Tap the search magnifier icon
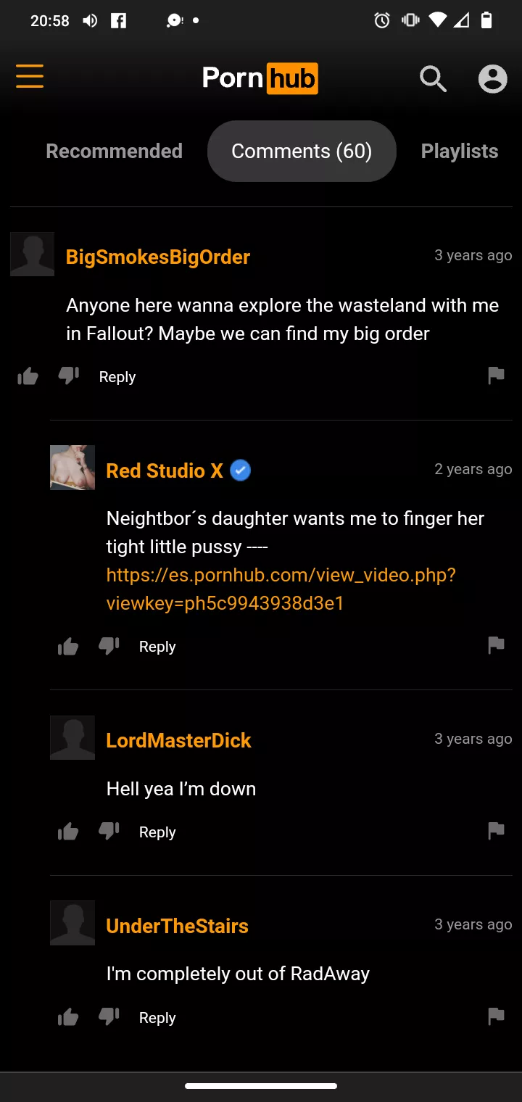Viewport: 522px width, 1102px height. [x=433, y=78]
